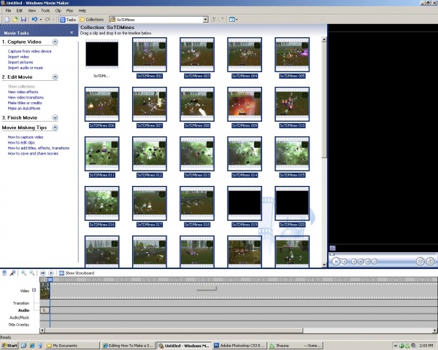Image resolution: width=438 pixels, height=350 pixels.
Task: Click Play Timeline icon
Action: [x=51, y=273]
